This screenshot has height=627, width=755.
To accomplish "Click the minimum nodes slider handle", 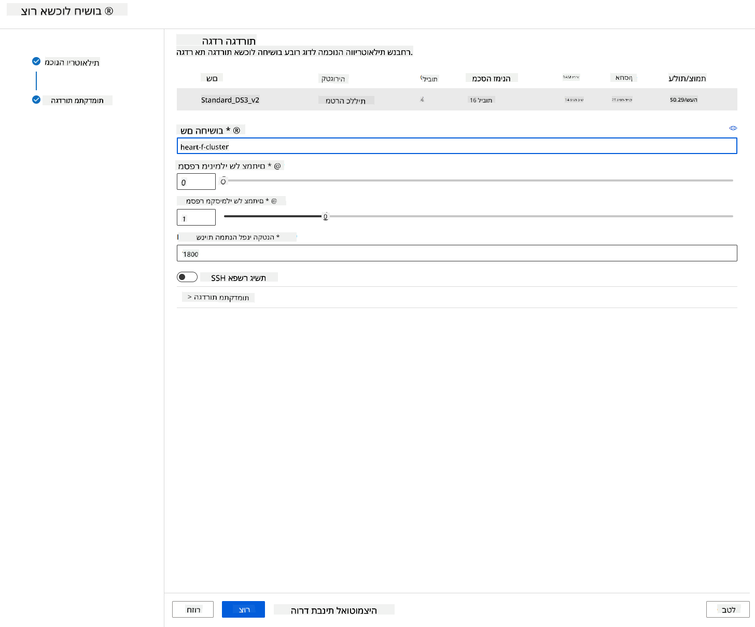I will point(223,180).
